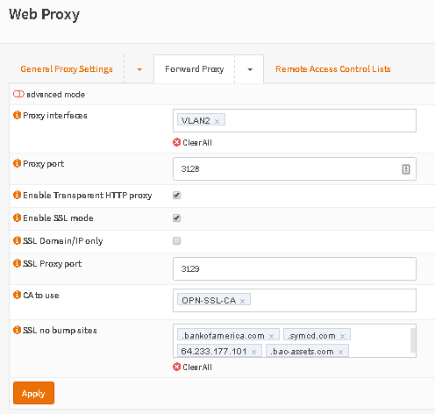Viewport: 435px width, 414px height.
Task: Uncheck Enable Transparent HTTP proxy
Action: tap(176, 195)
